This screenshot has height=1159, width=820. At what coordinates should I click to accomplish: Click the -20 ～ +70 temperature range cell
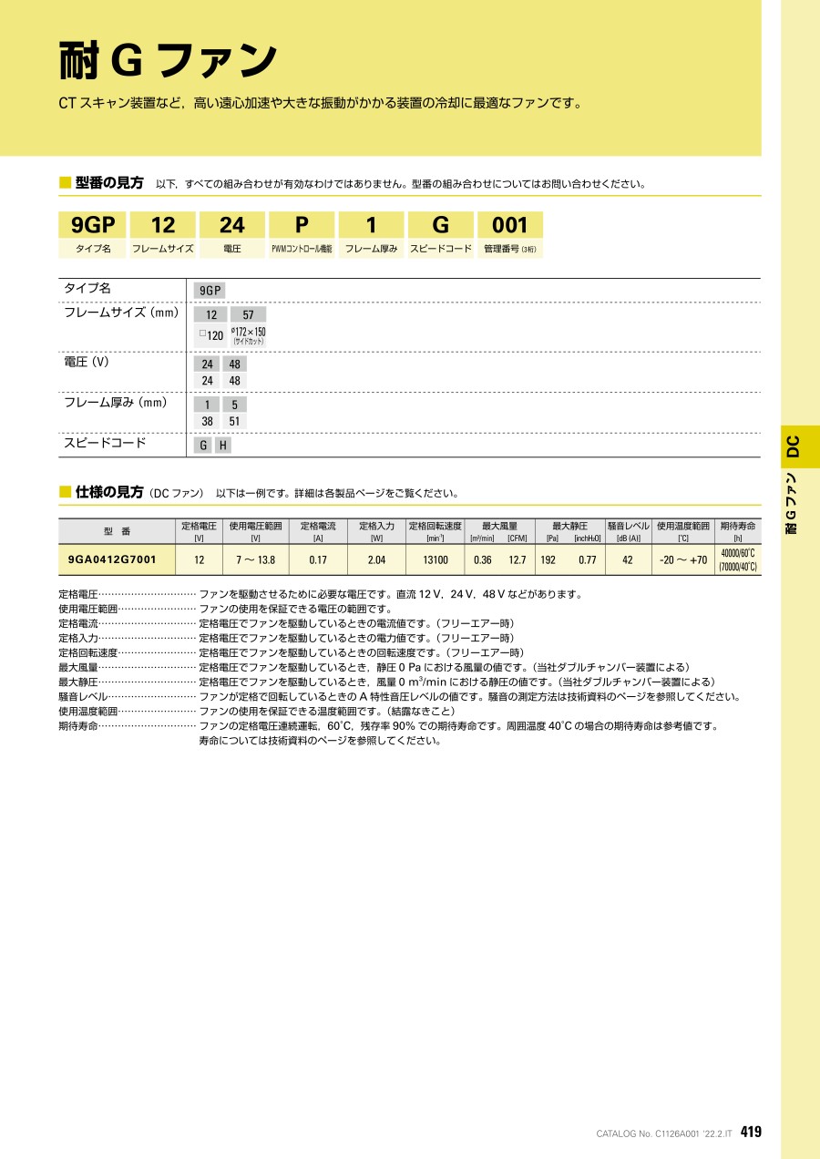click(682, 560)
